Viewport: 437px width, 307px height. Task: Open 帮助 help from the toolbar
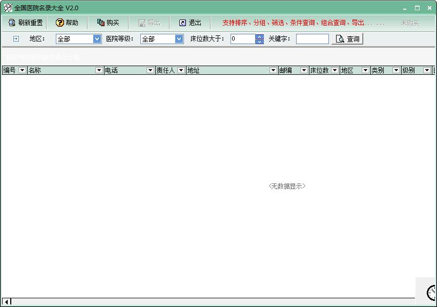tap(67, 23)
